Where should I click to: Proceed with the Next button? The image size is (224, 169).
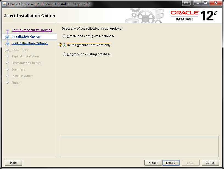tap(171, 163)
